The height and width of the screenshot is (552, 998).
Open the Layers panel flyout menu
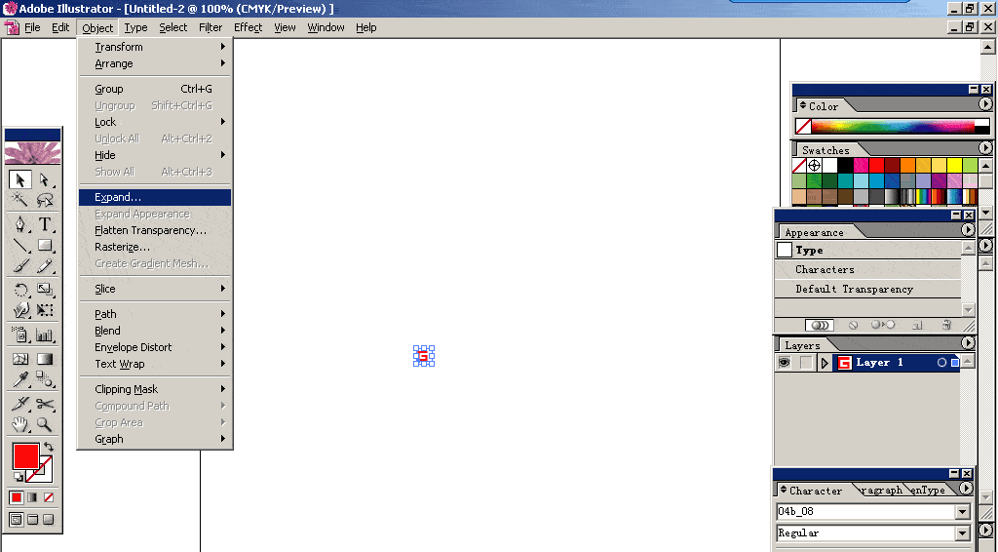click(x=968, y=342)
